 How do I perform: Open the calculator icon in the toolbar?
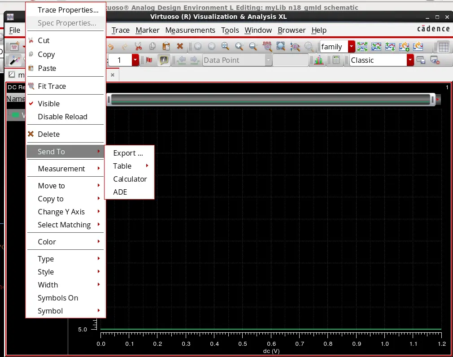pyautogui.click(x=336, y=60)
